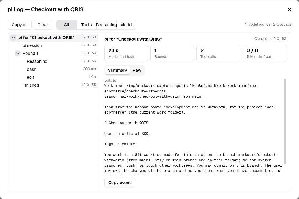Click the "Details" label

click(x=110, y=81)
